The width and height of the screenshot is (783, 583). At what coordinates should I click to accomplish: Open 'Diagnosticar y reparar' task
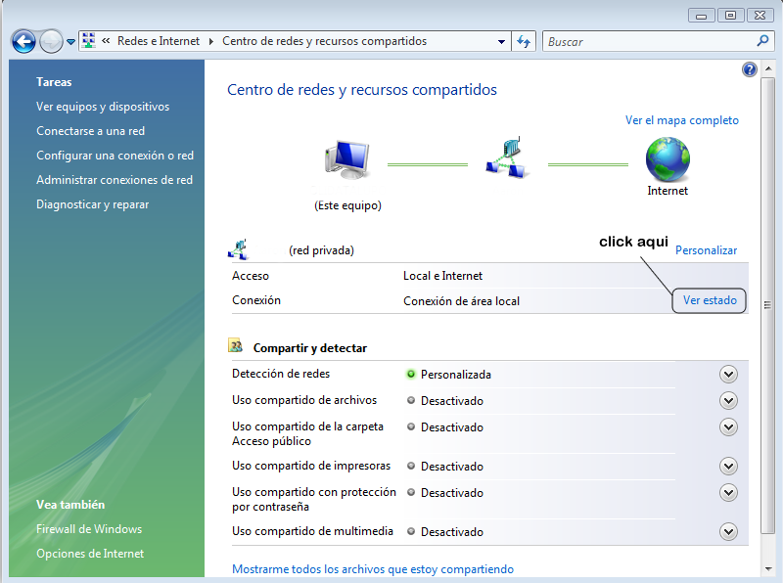tap(92, 204)
